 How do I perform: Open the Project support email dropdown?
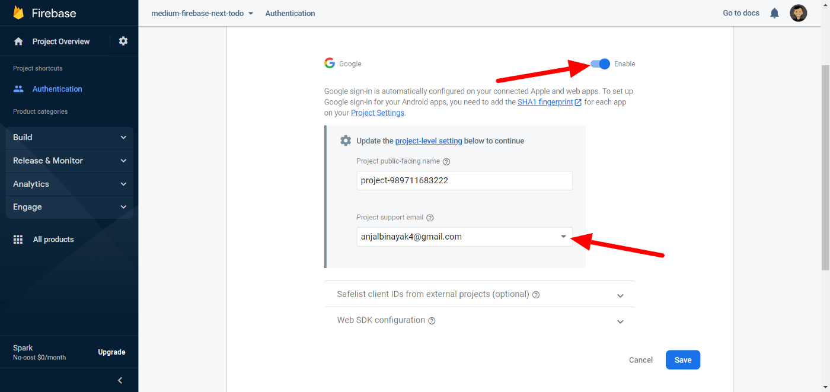click(x=563, y=237)
